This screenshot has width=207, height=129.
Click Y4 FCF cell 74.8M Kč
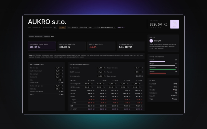127,106
